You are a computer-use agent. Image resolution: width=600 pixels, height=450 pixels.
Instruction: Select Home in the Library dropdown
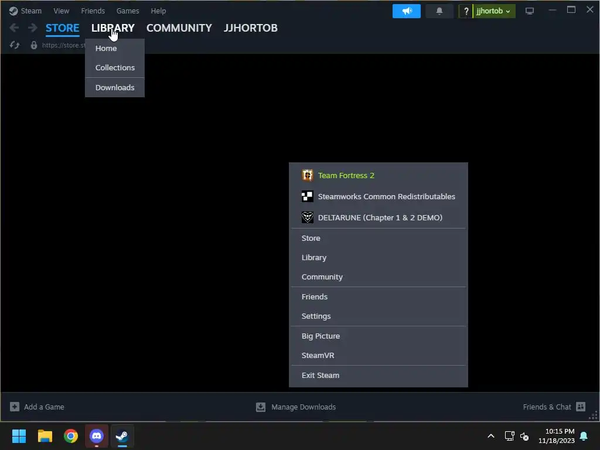pos(115,48)
